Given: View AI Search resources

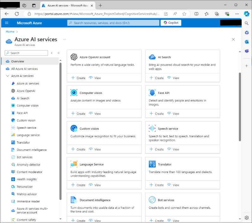Looking at the screenshot, I should pos(173,78).
